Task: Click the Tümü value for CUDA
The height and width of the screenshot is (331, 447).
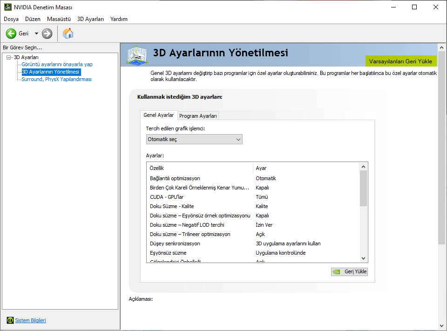Action: 262,197
